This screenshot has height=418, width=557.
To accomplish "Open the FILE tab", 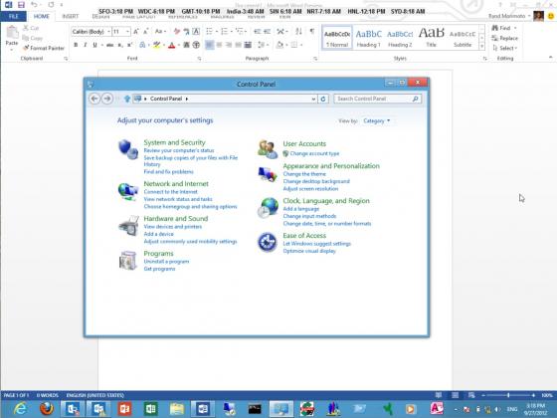I will tap(13, 16).
